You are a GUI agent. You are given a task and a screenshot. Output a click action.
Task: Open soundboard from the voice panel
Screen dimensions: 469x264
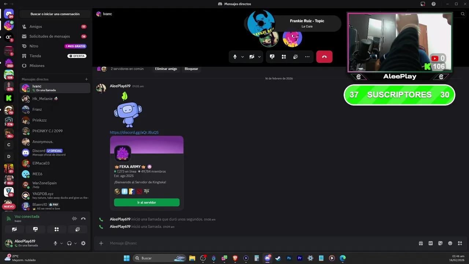(x=78, y=229)
